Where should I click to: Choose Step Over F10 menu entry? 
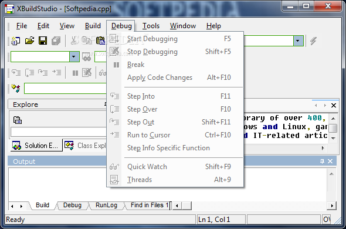pos(175,109)
